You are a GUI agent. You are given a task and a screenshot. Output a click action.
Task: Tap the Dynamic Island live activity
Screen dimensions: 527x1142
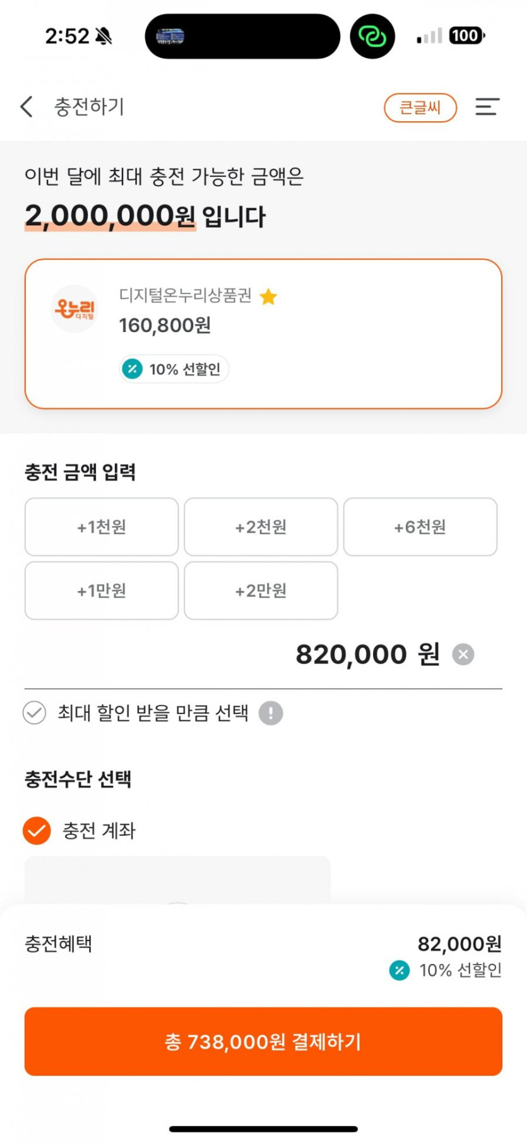242,37
